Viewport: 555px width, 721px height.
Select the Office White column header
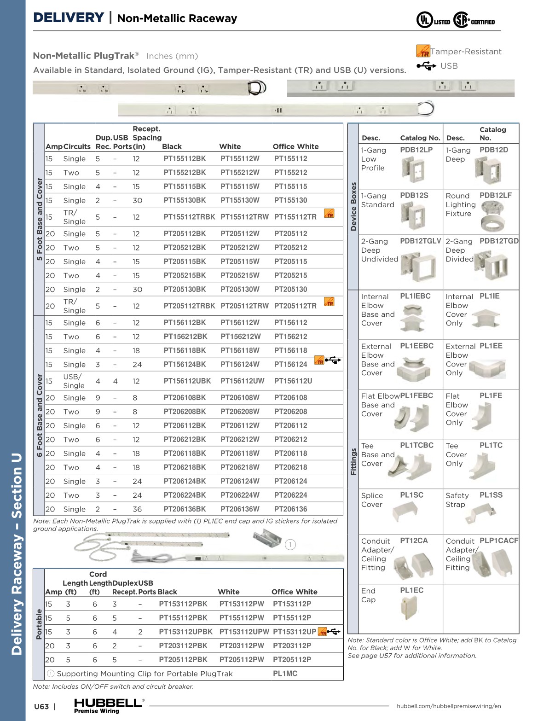pyautogui.click(x=295, y=146)
